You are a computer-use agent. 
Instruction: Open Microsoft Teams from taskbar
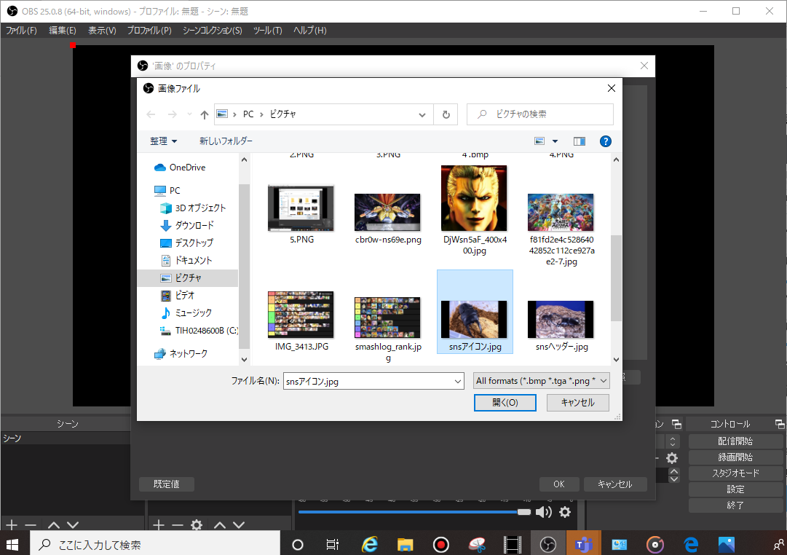[583, 545]
